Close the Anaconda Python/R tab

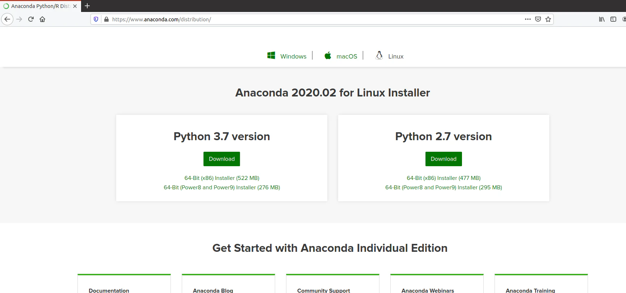point(75,6)
